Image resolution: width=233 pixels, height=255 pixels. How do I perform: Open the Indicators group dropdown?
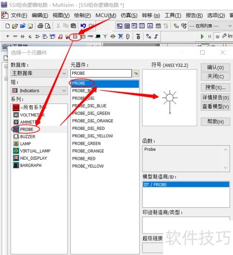pos(39,91)
